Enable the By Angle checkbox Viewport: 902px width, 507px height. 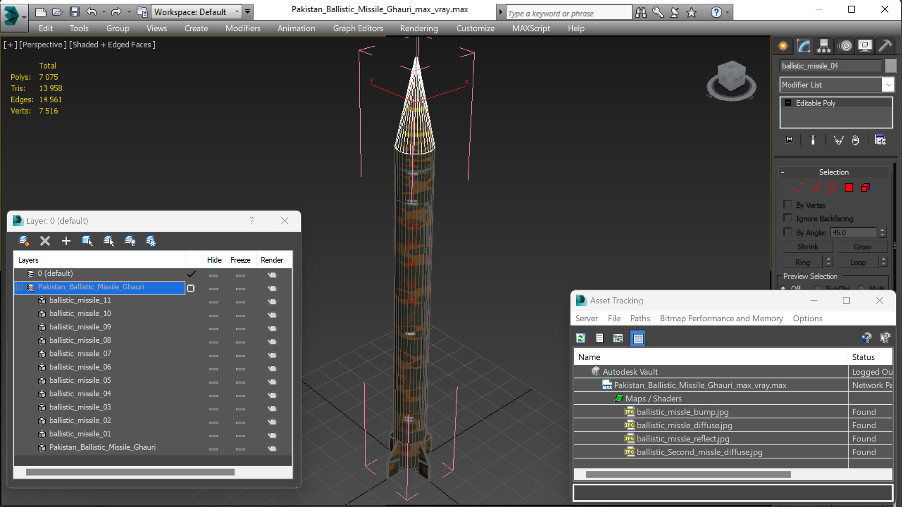pos(788,232)
